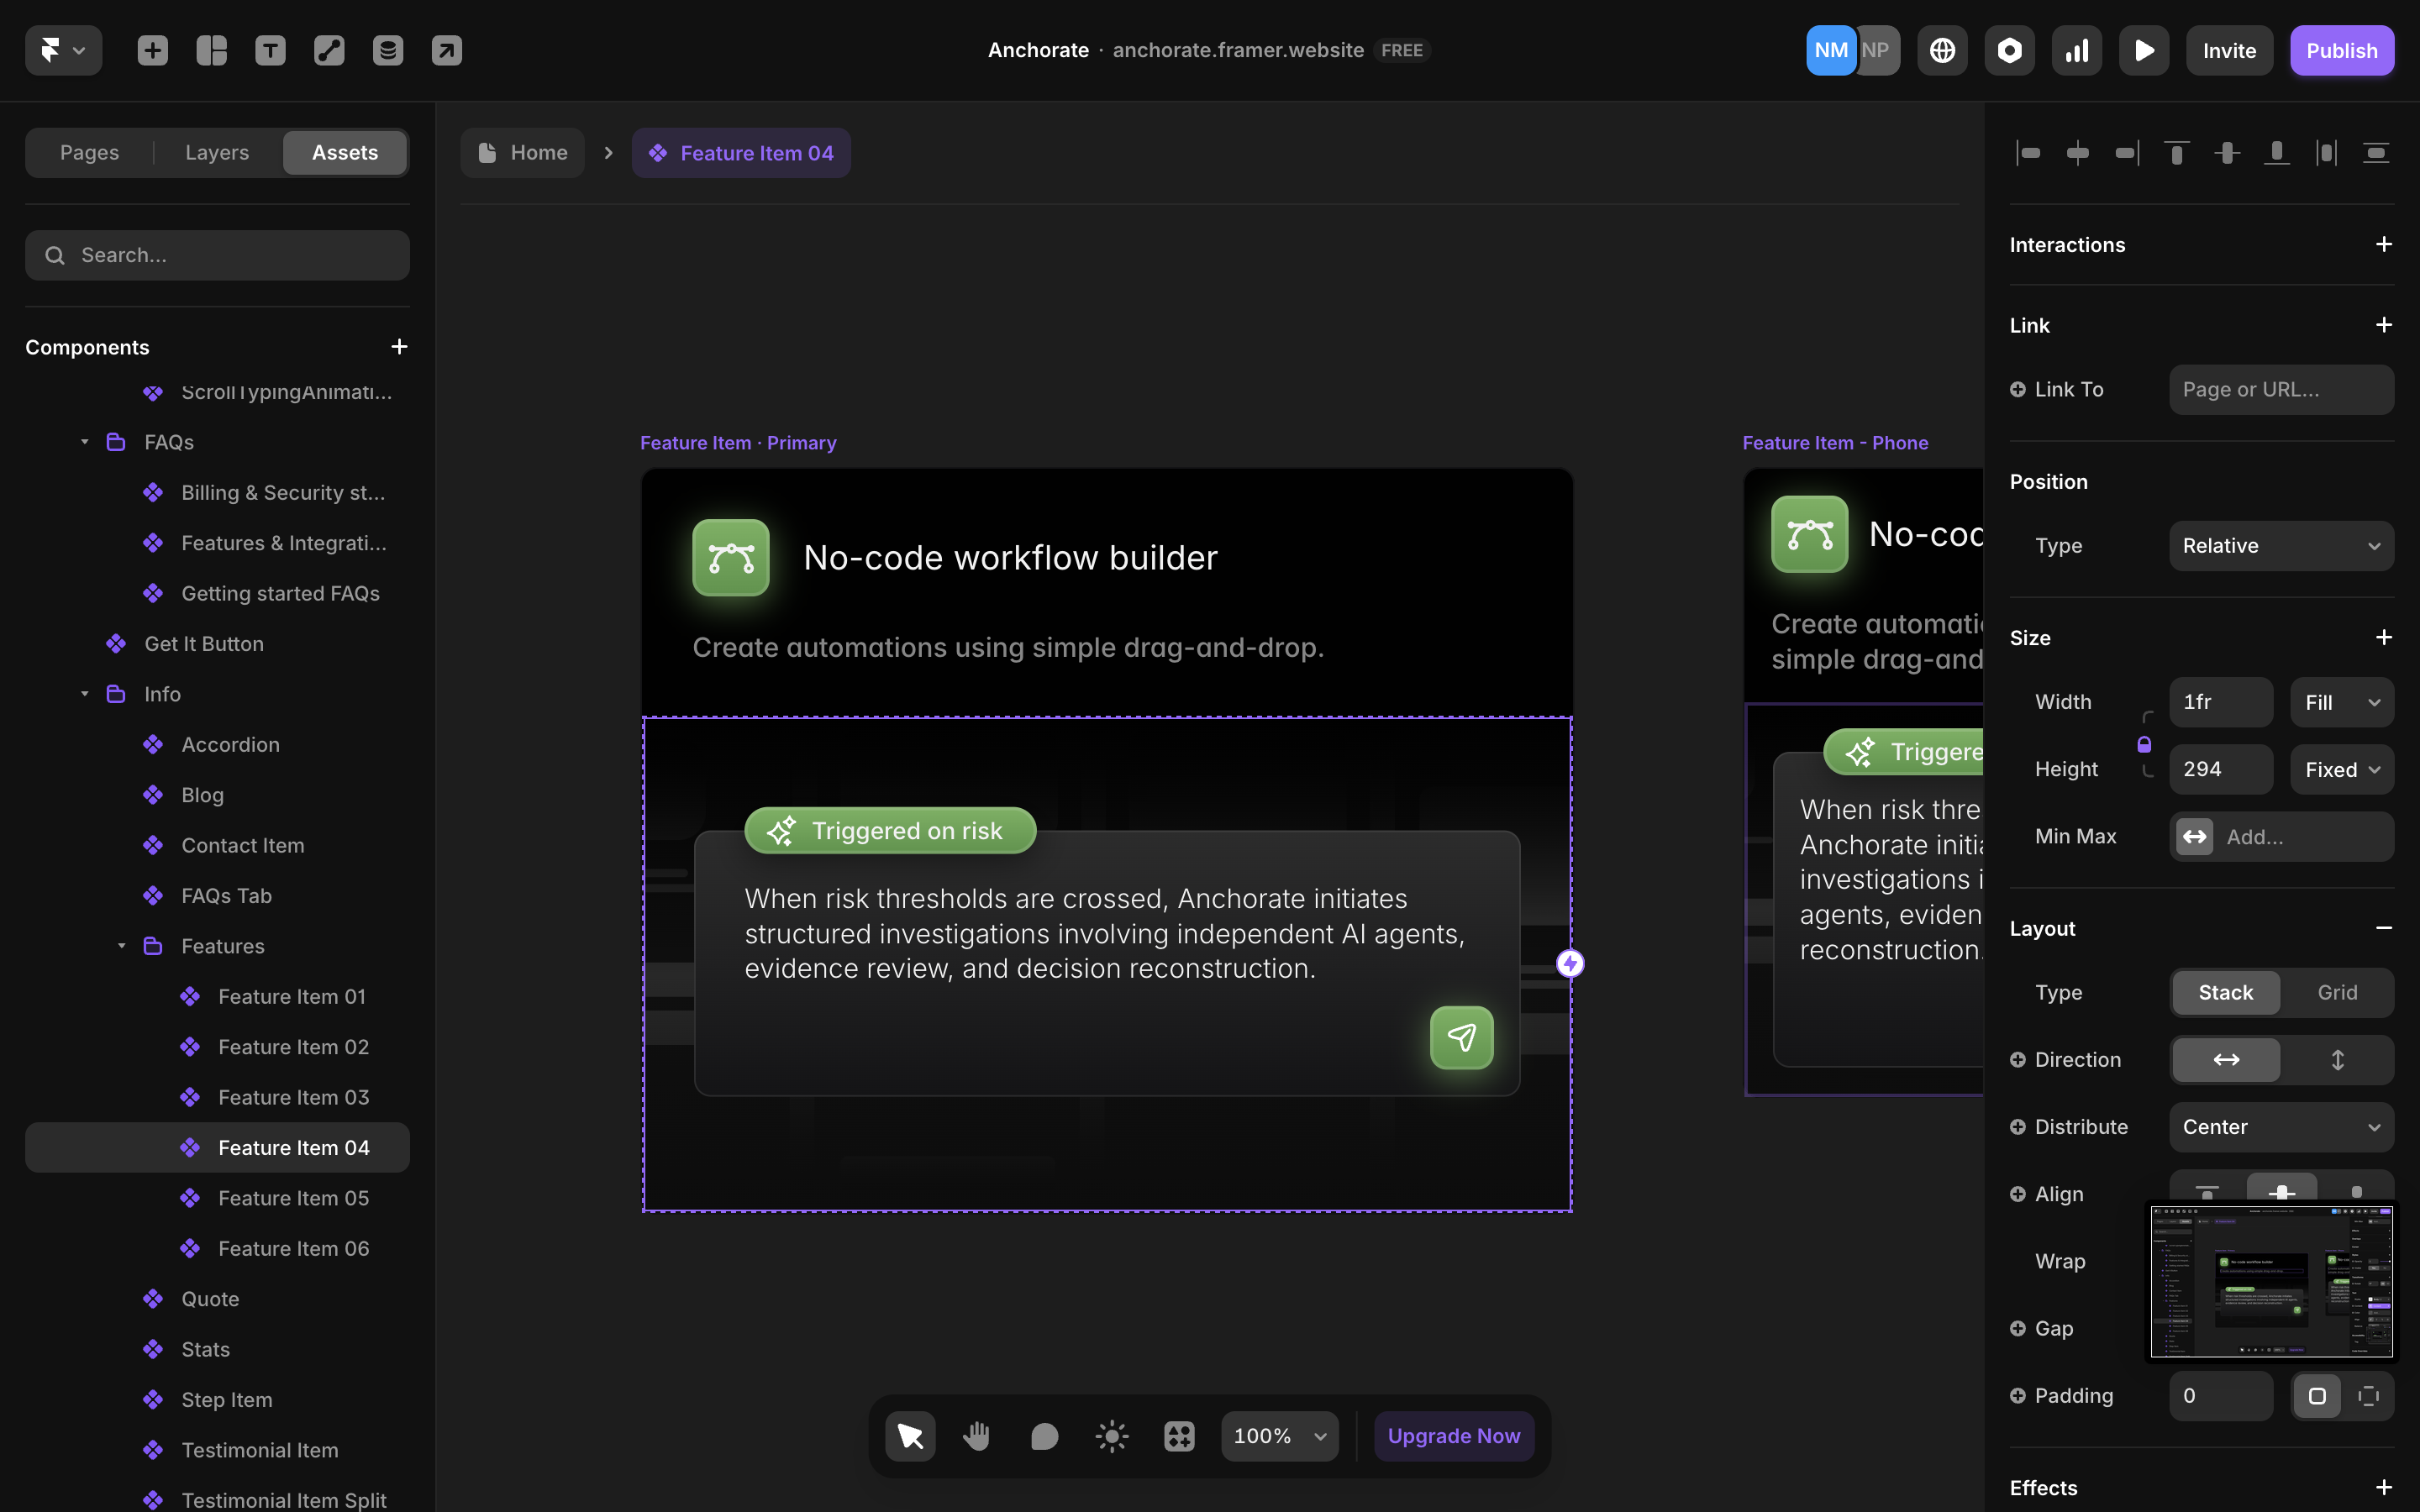Switch to the Pages tab
The height and width of the screenshot is (1512, 2420).
(x=89, y=152)
